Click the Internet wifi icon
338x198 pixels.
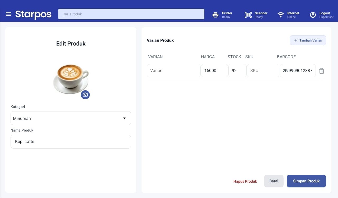click(x=281, y=15)
